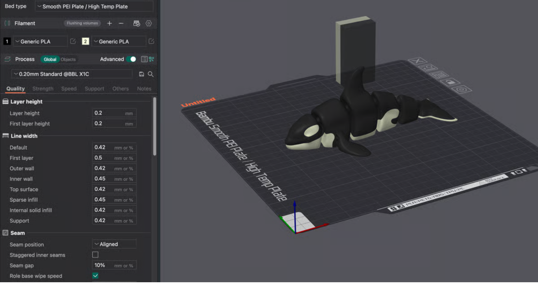Switch process scope to Global
The width and height of the screenshot is (538, 303).
tap(50, 59)
